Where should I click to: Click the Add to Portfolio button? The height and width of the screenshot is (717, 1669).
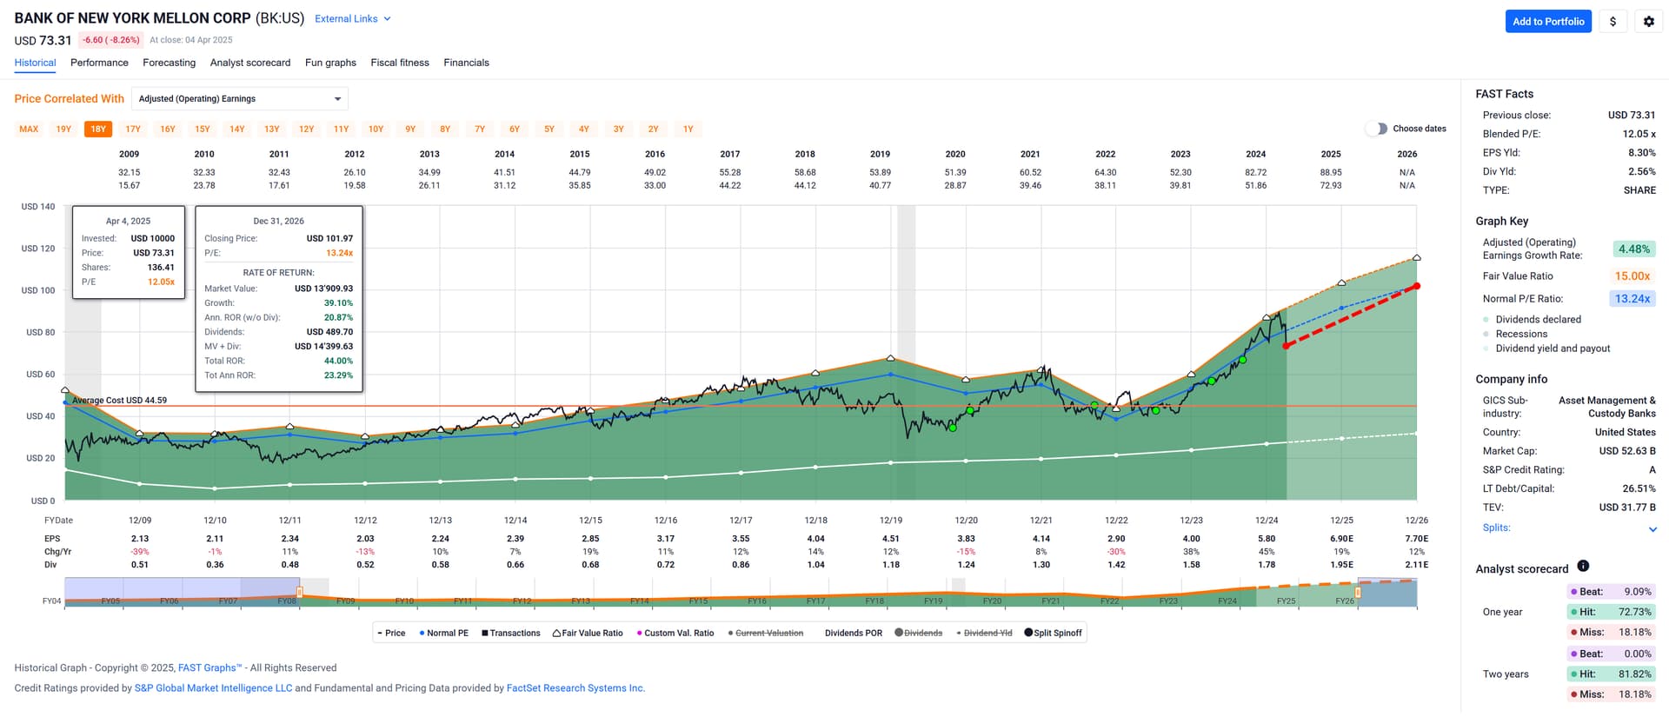pyautogui.click(x=1548, y=22)
